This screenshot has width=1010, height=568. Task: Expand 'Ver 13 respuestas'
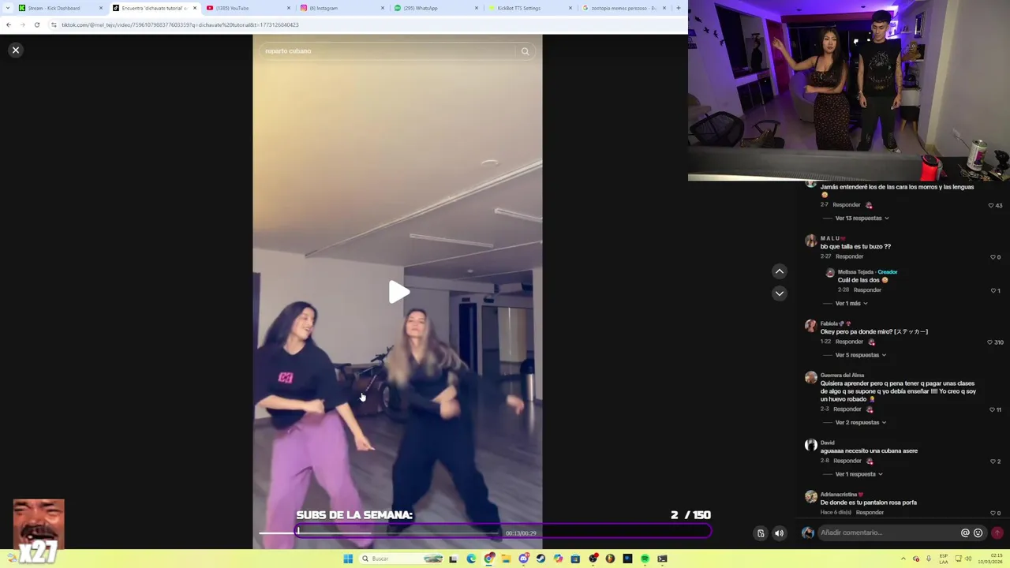(x=862, y=218)
